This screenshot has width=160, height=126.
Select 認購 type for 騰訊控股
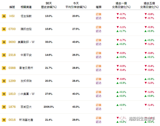(98, 27)
